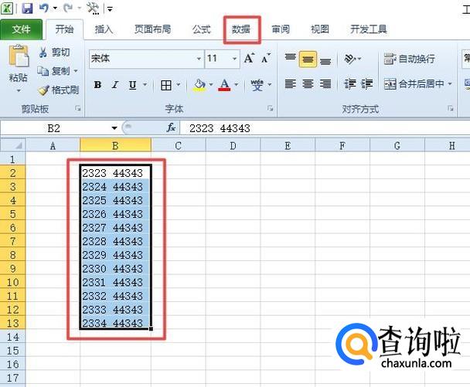Switch to the Developer (开发工具) tab
This screenshot has width=470, height=387.
point(369,29)
